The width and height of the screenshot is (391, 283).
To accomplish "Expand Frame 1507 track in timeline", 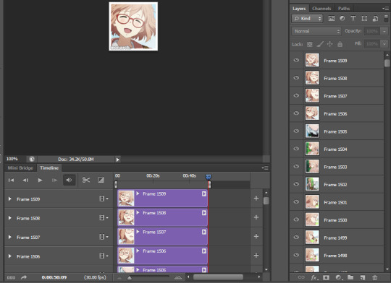I will coord(9,237).
